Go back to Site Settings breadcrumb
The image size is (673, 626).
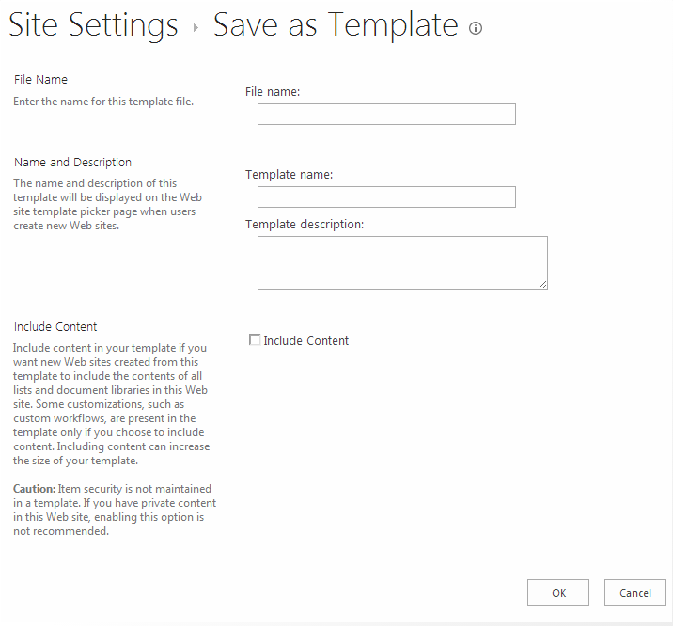[93, 25]
